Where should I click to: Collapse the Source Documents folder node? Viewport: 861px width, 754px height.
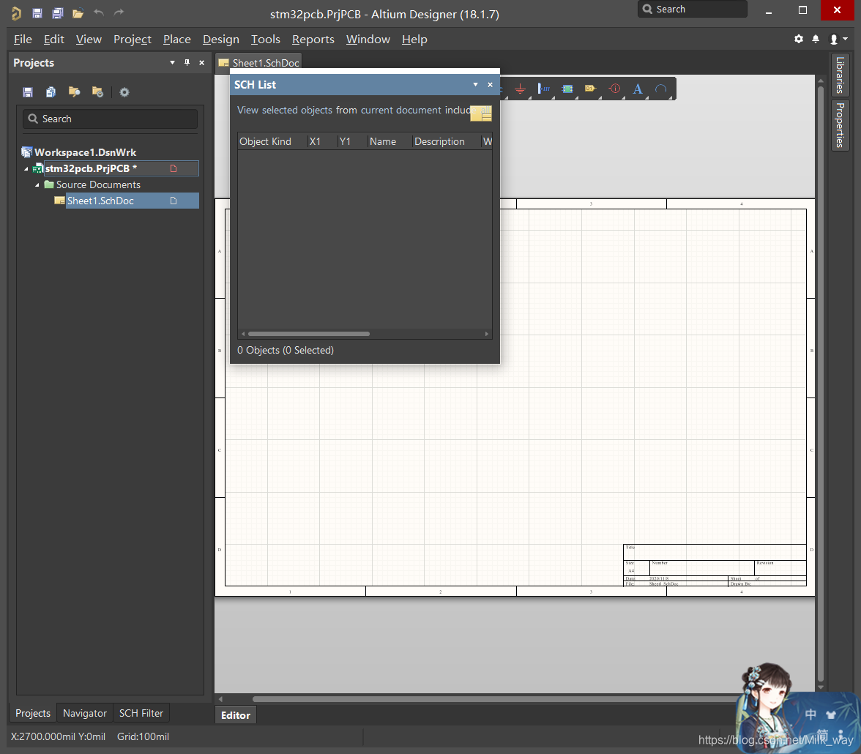[37, 185]
